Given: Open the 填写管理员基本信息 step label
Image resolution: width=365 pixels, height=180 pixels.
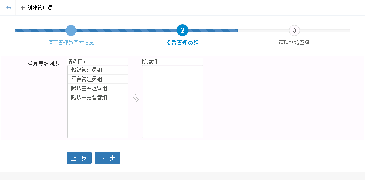Looking at the screenshot, I should [x=71, y=43].
